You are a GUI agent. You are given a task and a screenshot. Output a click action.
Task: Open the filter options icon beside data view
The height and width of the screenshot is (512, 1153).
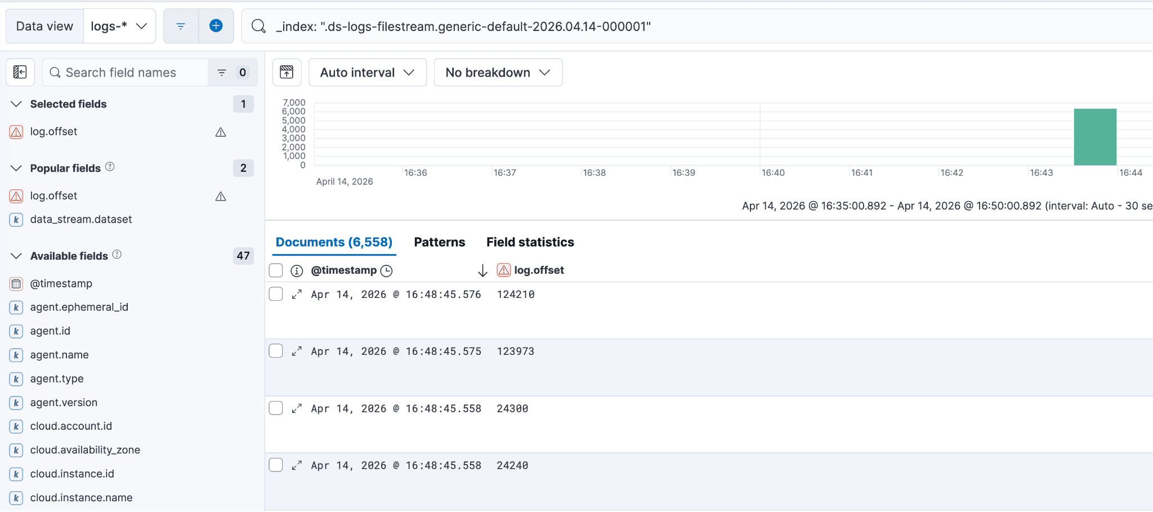[180, 25]
